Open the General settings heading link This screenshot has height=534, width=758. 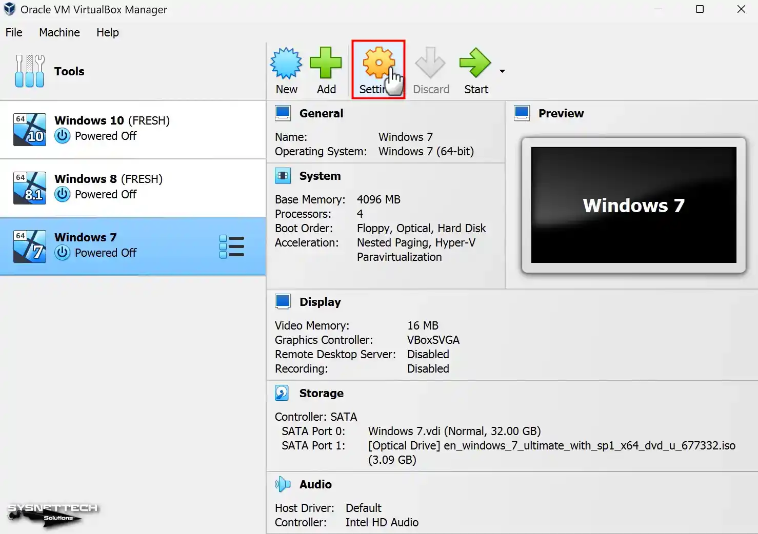[321, 113]
